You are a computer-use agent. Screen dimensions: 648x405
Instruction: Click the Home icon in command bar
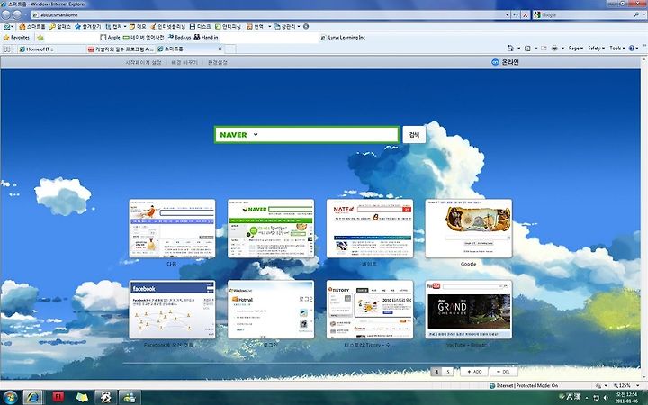[511, 49]
